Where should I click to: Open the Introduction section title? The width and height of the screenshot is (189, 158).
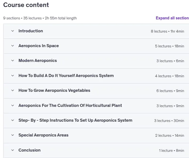[x=31, y=31]
